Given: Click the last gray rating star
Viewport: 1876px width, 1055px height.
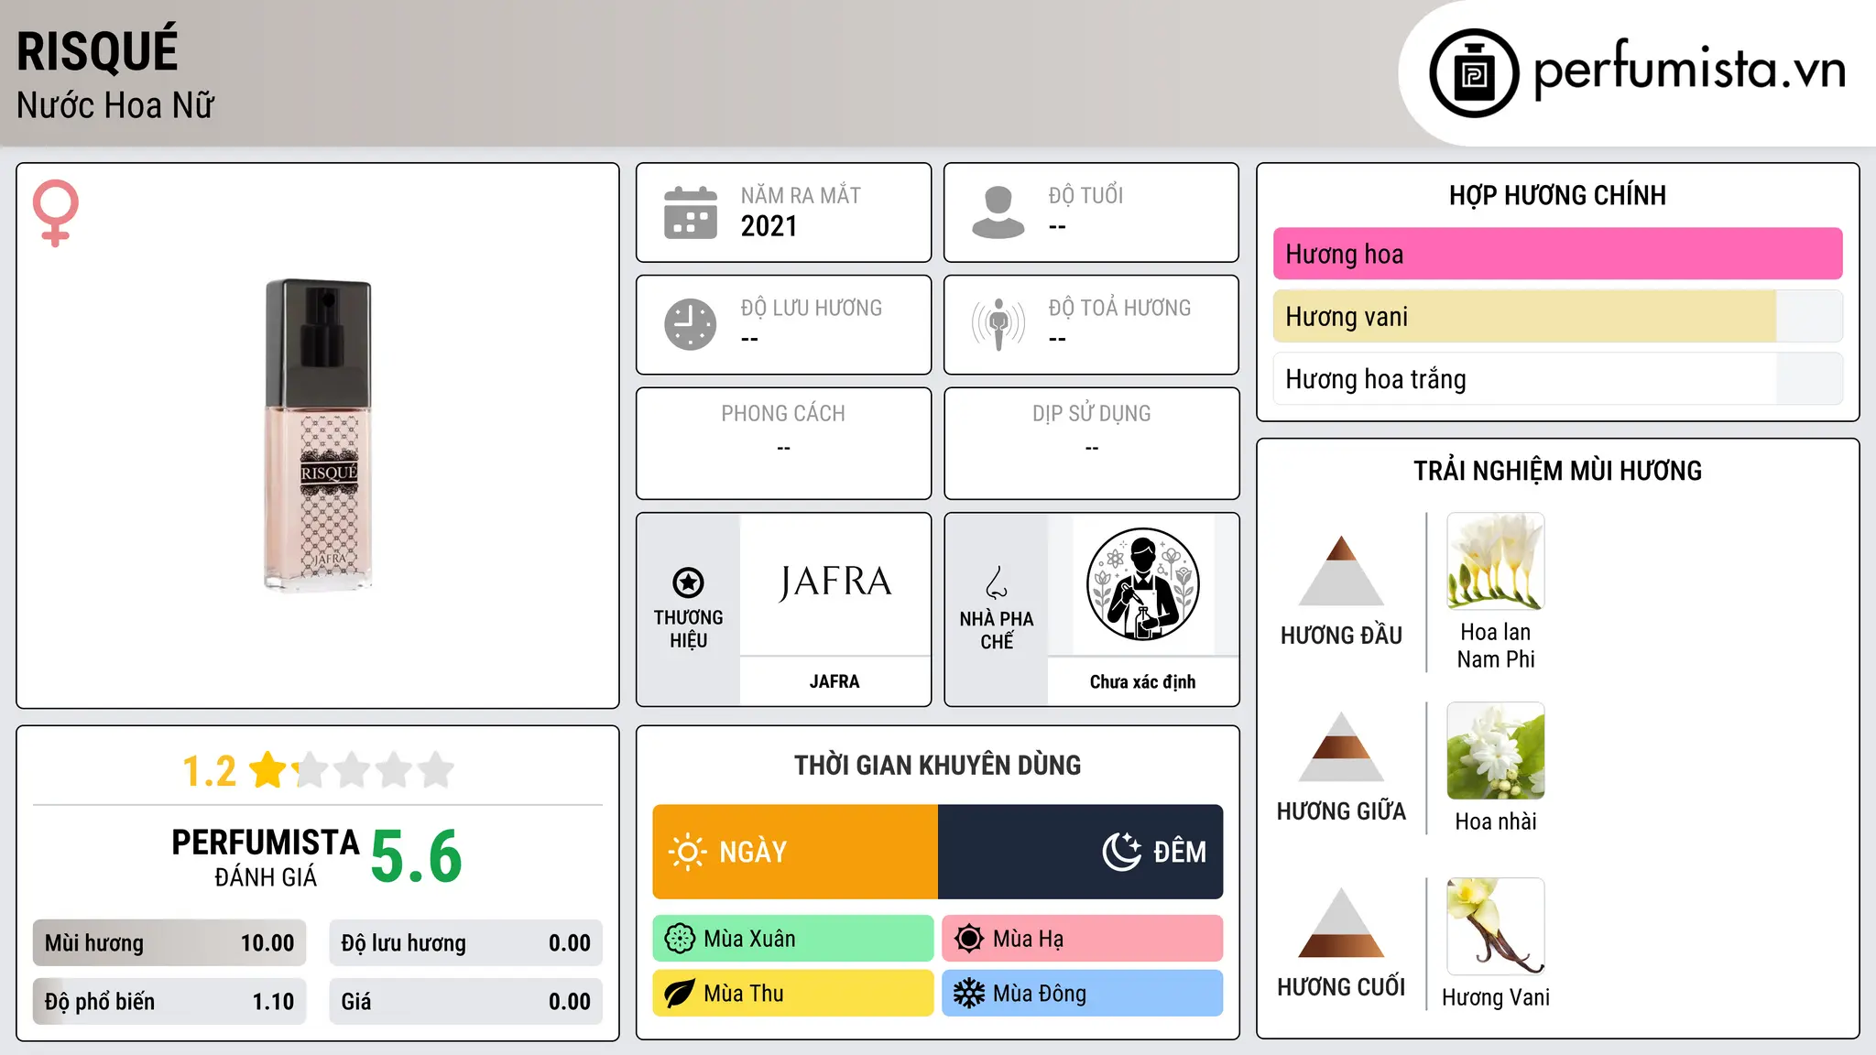Looking at the screenshot, I should click(x=436, y=769).
